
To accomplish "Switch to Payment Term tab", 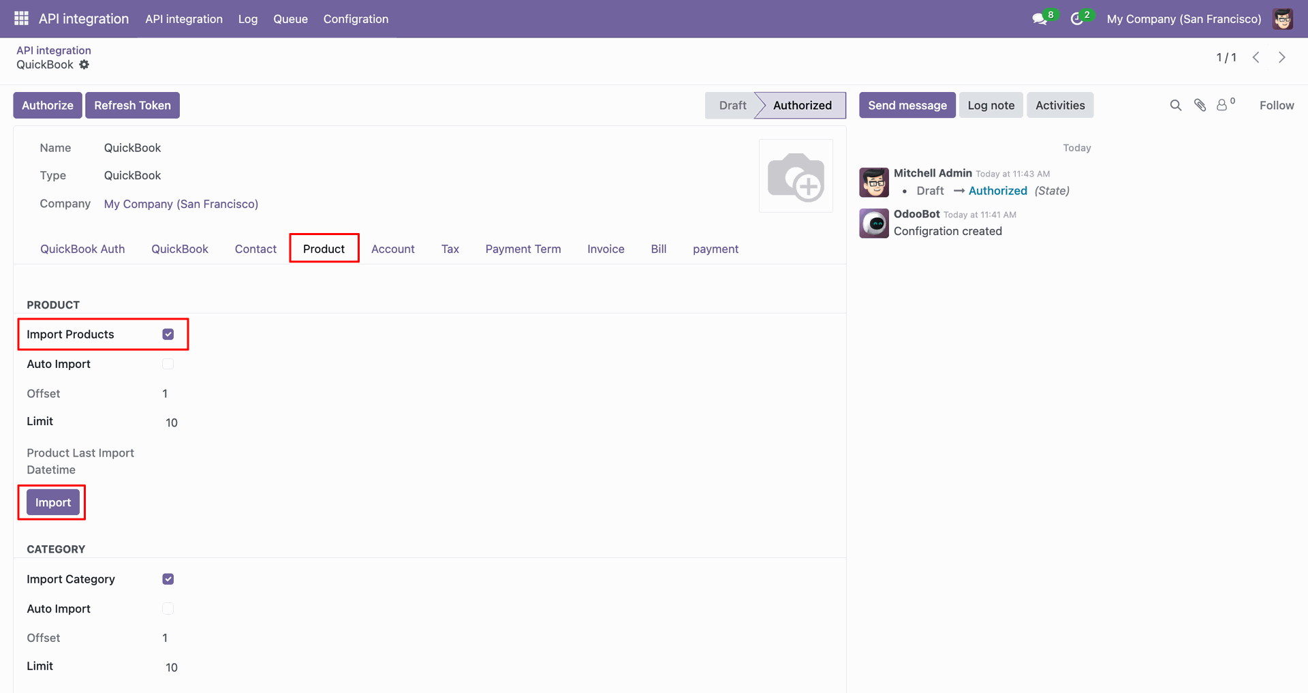I will point(523,249).
